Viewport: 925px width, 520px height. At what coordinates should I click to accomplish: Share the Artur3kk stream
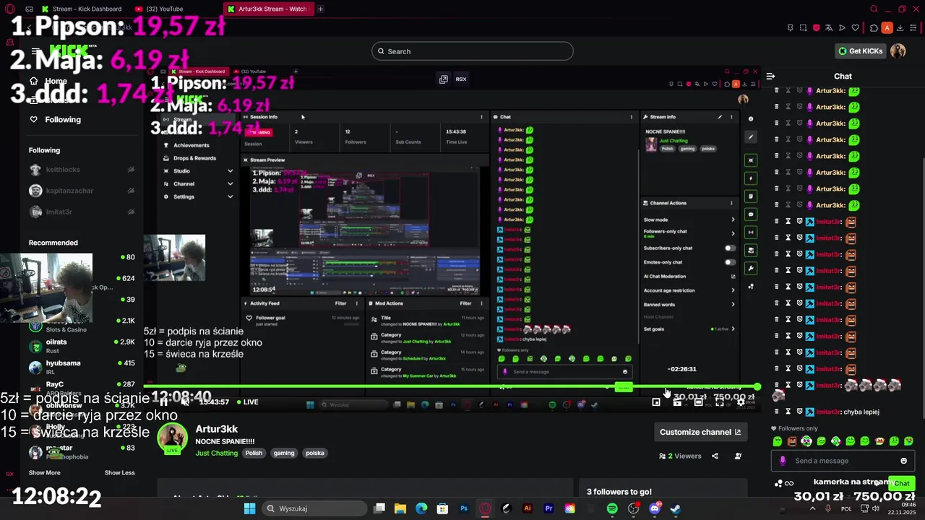[x=715, y=456]
